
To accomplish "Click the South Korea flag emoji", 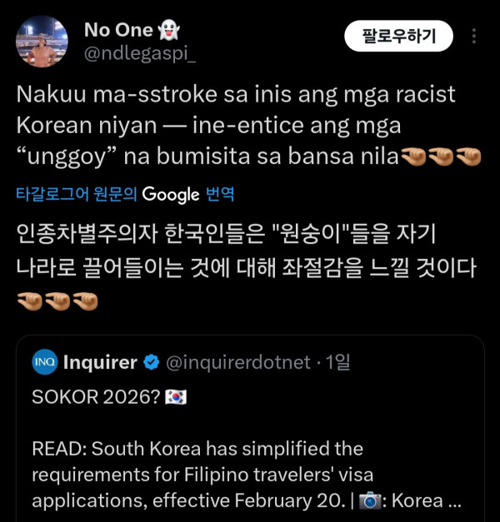I will click(177, 397).
